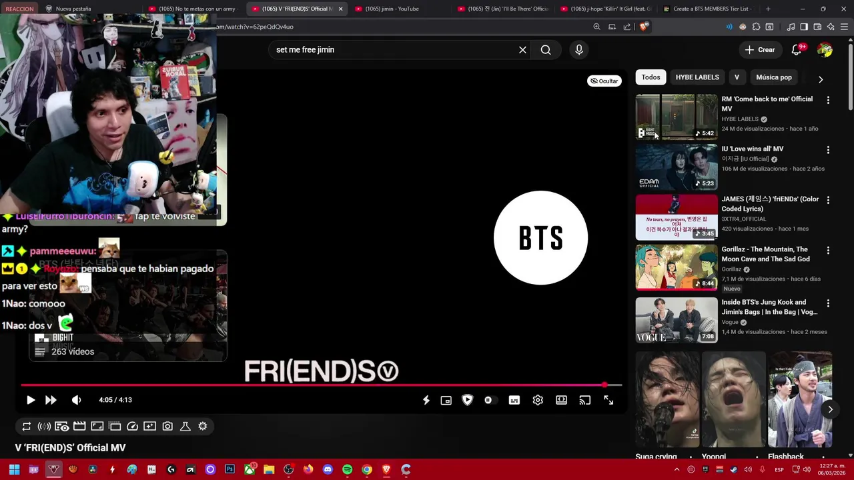Viewport: 854px width, 480px height.
Task: Select the V filter chip
Action: 737,77
